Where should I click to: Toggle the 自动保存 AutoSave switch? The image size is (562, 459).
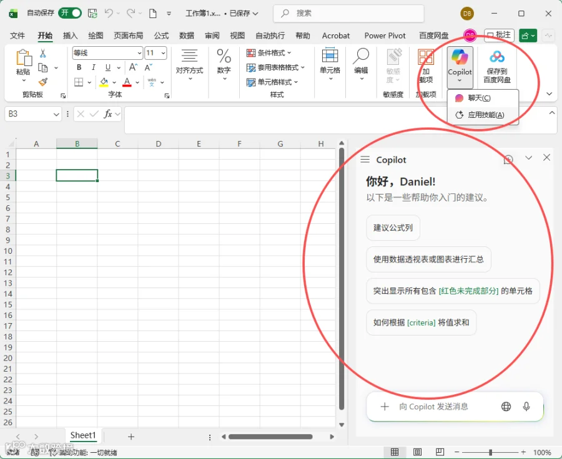tap(70, 13)
